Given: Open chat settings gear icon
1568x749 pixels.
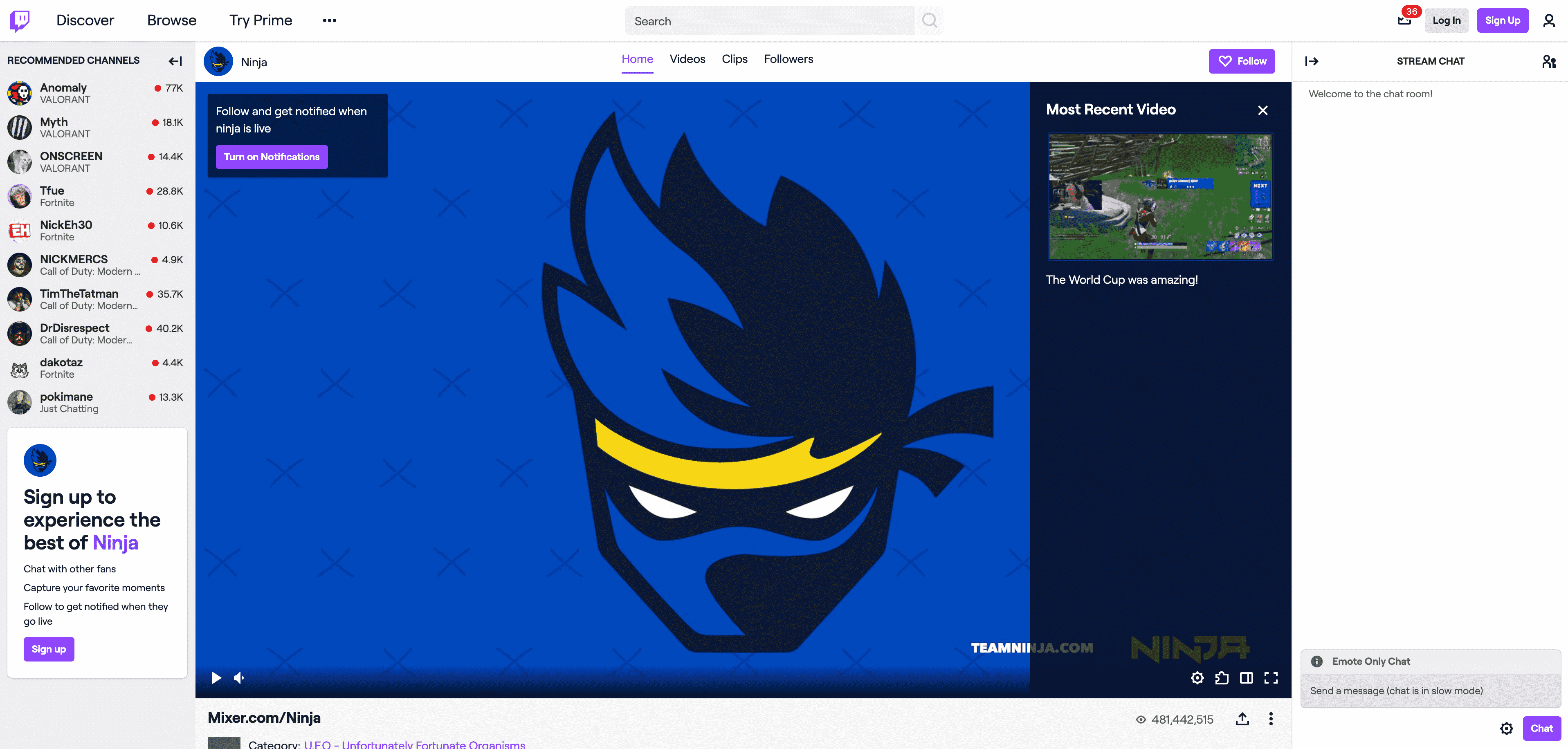Looking at the screenshot, I should [x=1507, y=728].
